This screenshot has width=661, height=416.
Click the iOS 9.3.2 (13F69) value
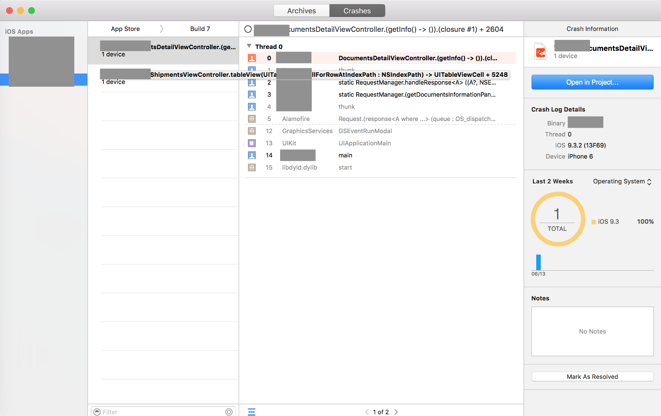point(587,145)
